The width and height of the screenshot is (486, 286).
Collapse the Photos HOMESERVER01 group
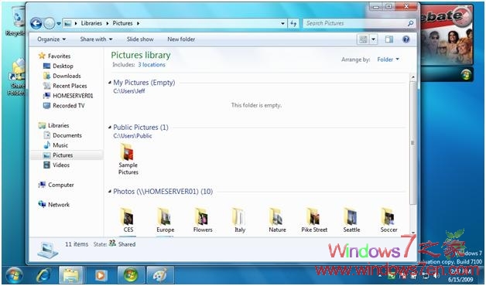(x=110, y=192)
